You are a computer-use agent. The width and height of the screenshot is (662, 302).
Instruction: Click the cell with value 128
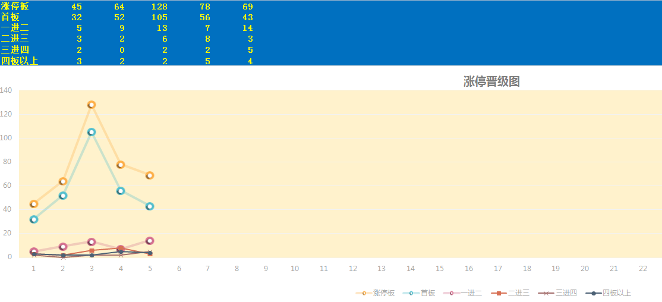coord(160,7)
